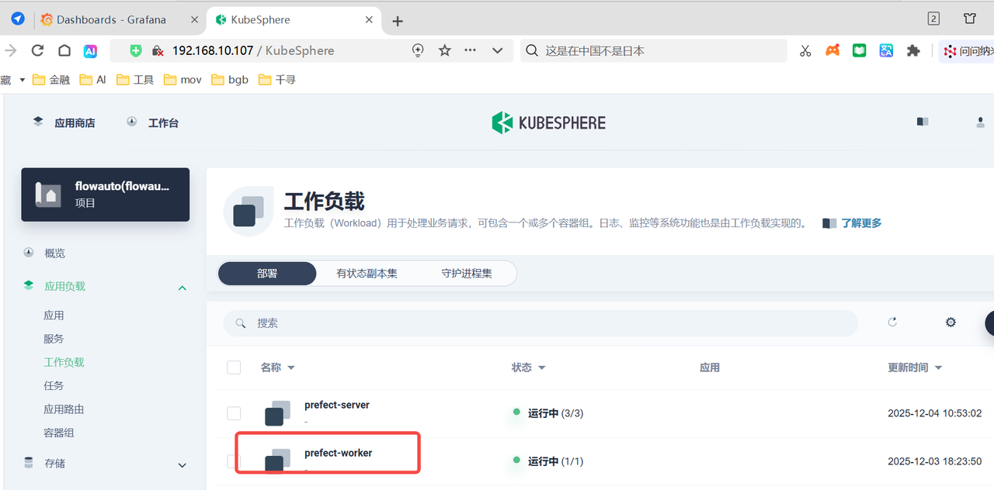Open the 工具 bookmark folder
This screenshot has height=490, width=994.
coord(135,80)
